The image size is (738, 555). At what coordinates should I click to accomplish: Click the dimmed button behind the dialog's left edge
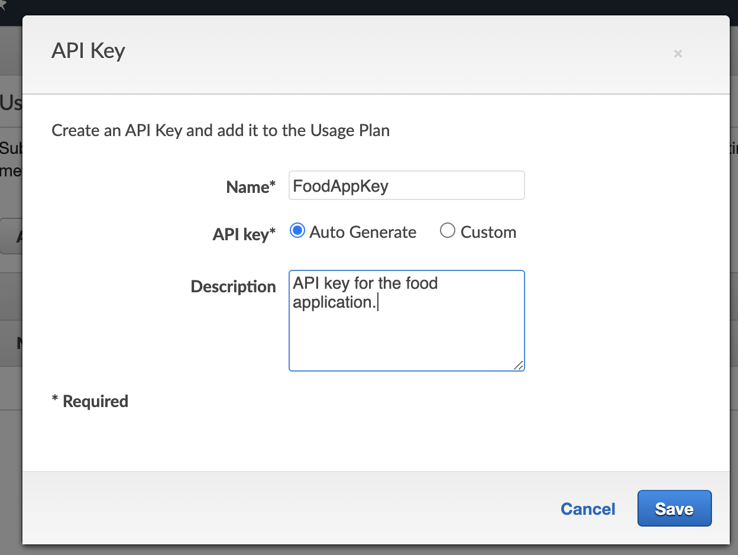coord(12,236)
